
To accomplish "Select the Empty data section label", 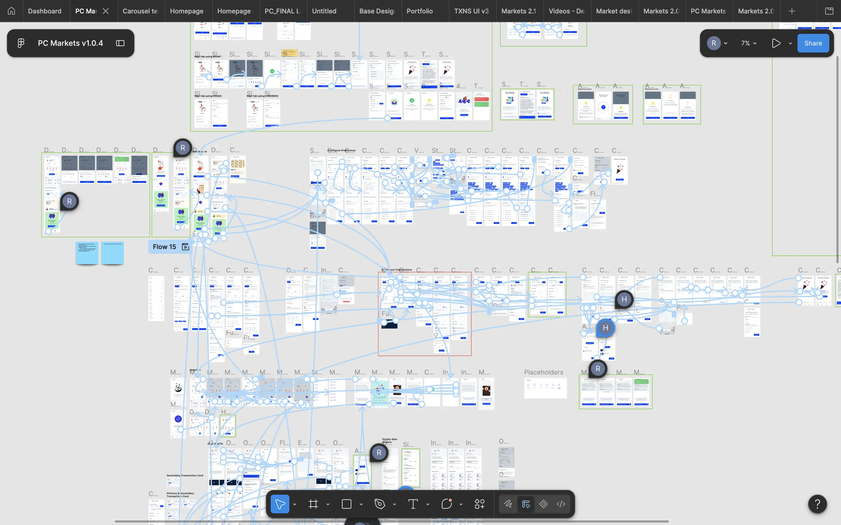I will 390,440.
